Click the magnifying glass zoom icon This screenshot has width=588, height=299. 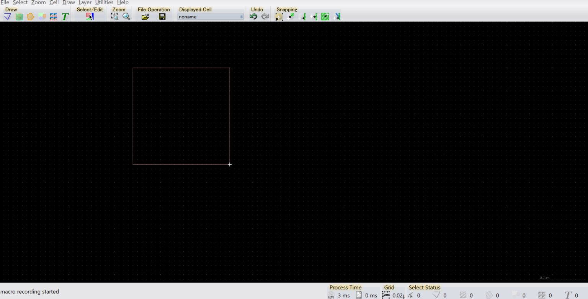pyautogui.click(x=126, y=16)
